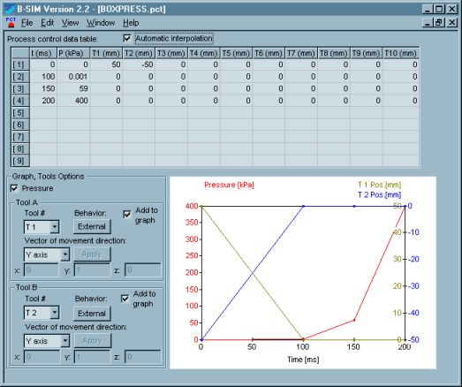Maximize the B-SIM main window
Screen dimensions: 462x387
[439, 9]
